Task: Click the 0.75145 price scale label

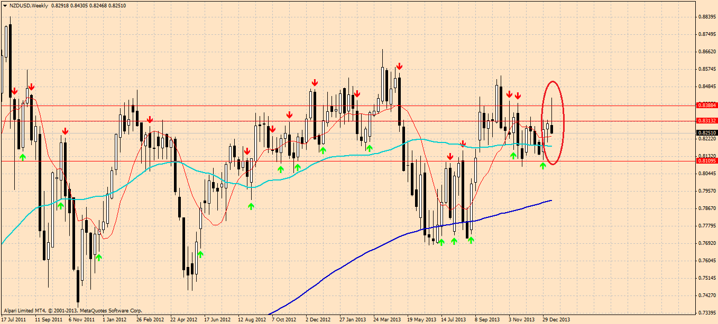Action: click(x=707, y=278)
